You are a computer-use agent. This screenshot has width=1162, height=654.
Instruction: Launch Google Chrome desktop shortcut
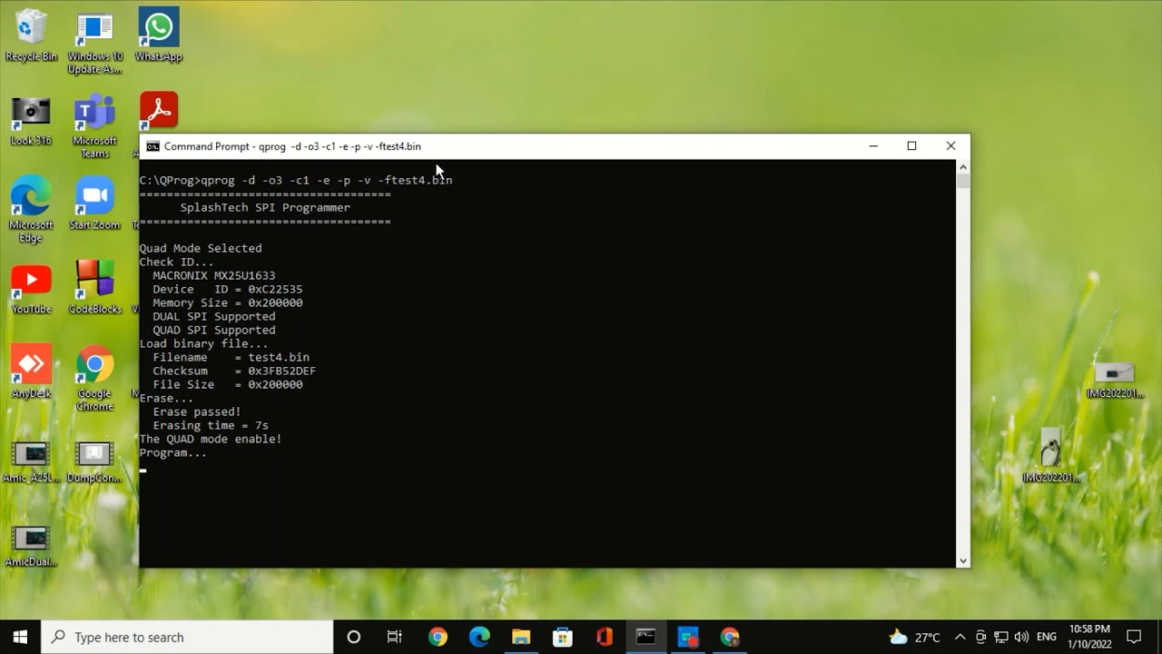tap(94, 379)
